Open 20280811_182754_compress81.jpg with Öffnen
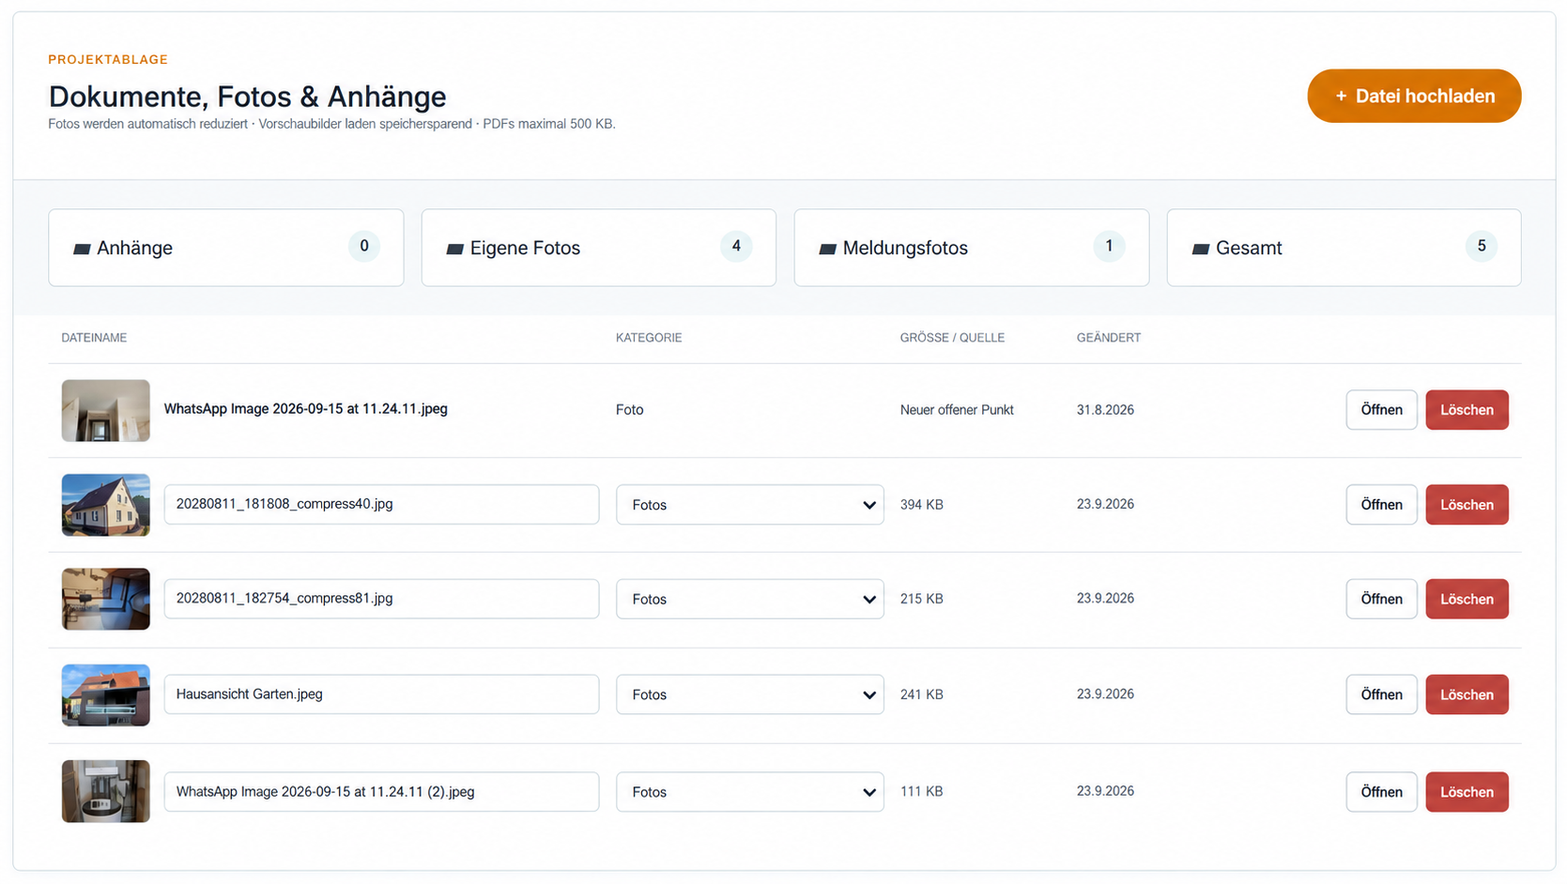The height and width of the screenshot is (884, 1567). 1381,599
